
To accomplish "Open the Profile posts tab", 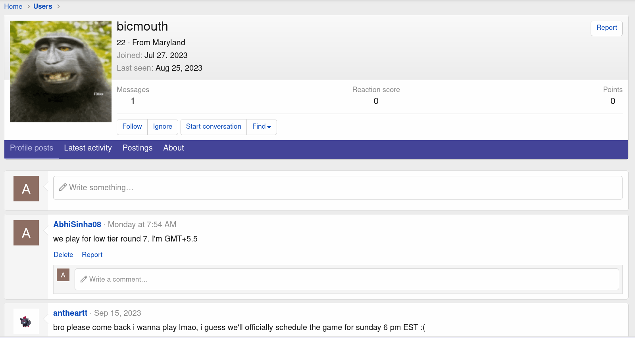I will coord(31,148).
